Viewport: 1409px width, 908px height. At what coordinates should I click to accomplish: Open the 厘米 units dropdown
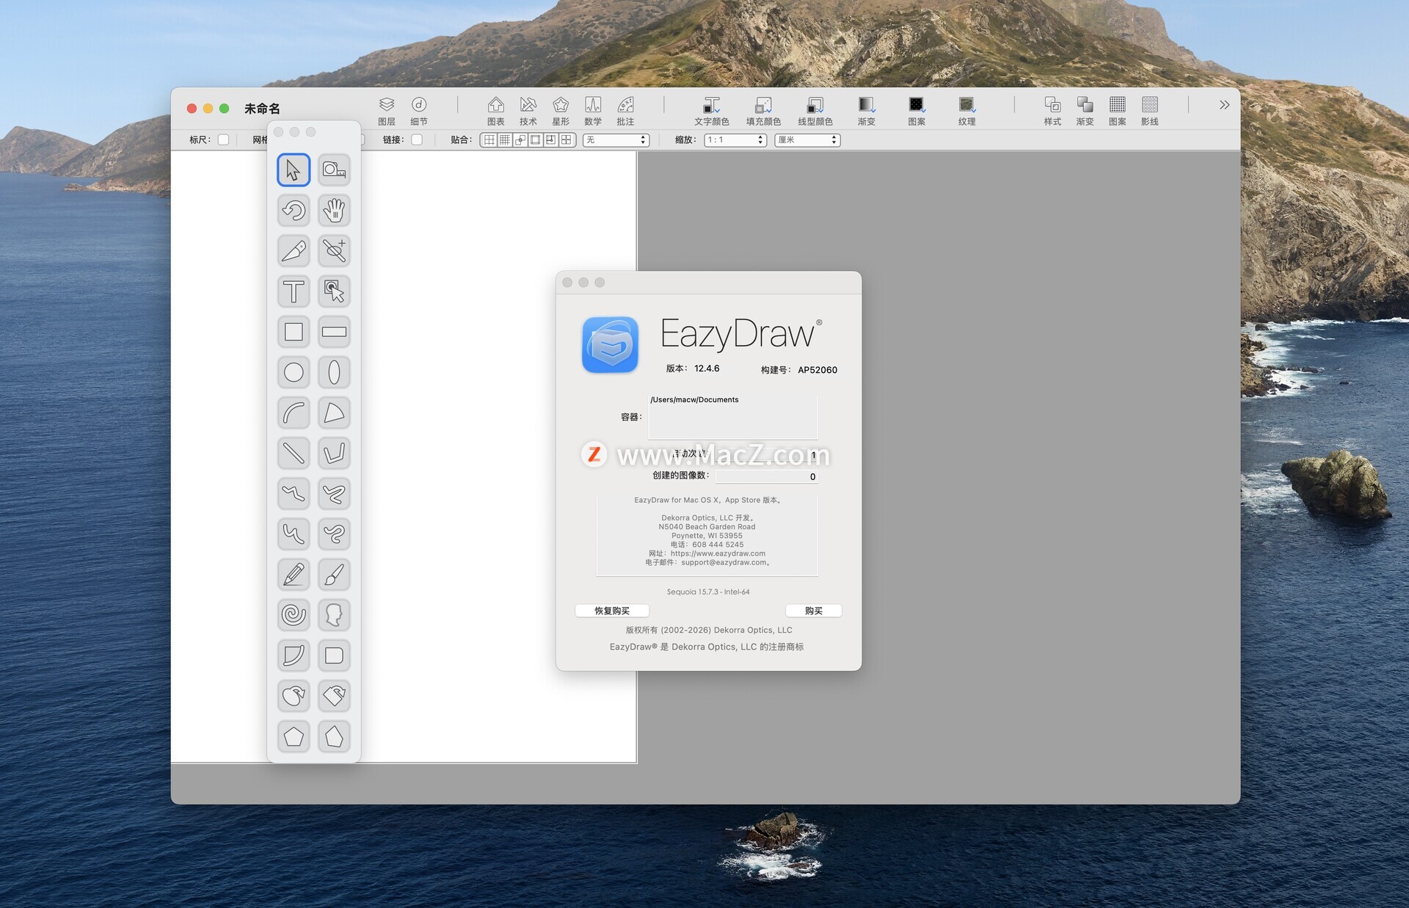807,139
